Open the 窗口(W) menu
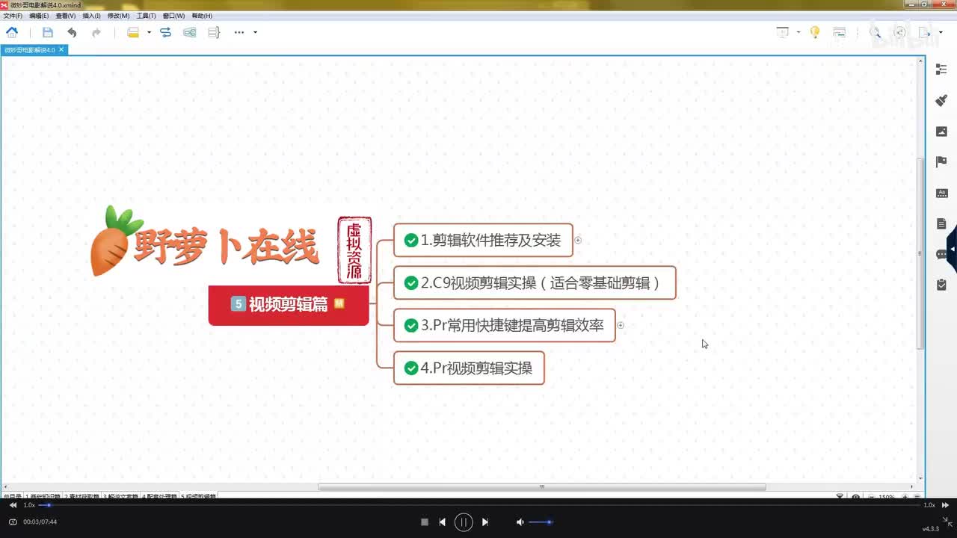 173,16
